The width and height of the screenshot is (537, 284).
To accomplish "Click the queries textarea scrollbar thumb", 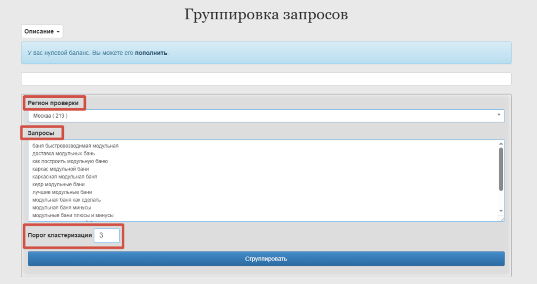I will click(x=501, y=169).
